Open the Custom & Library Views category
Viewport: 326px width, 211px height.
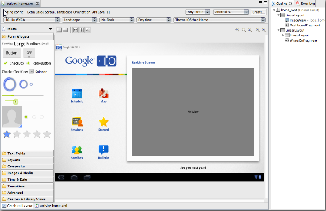[x=27, y=199]
